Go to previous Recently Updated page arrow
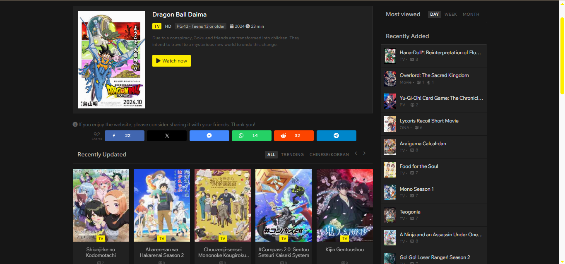Image resolution: width=565 pixels, height=264 pixels. (356, 154)
